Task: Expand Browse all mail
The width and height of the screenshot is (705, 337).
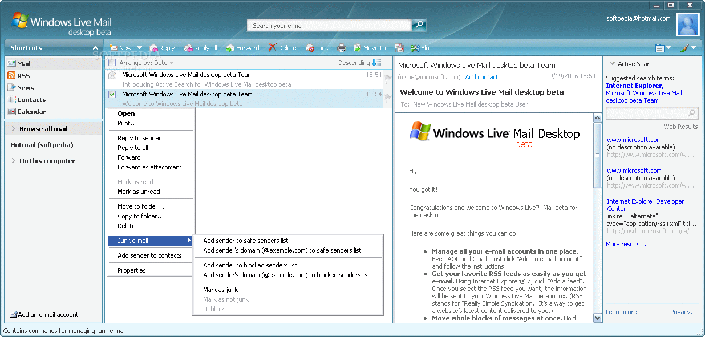Action: [x=14, y=129]
